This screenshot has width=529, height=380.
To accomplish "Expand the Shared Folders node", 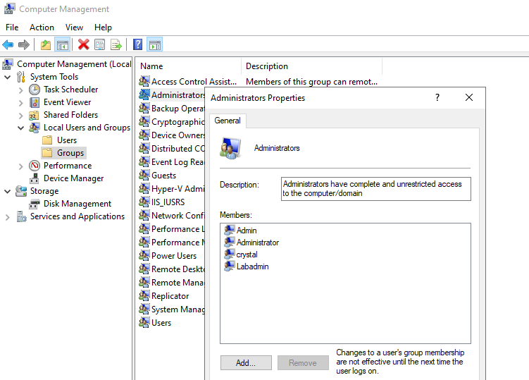I will pyautogui.click(x=21, y=116).
